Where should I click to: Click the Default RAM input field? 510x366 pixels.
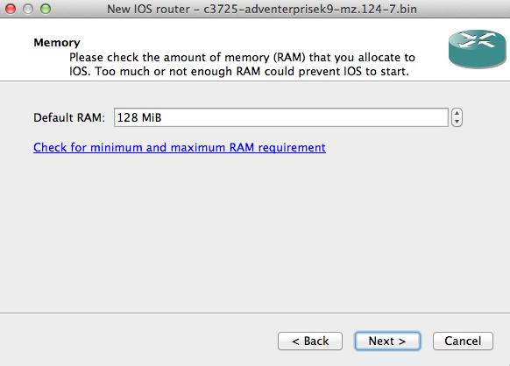(281, 117)
